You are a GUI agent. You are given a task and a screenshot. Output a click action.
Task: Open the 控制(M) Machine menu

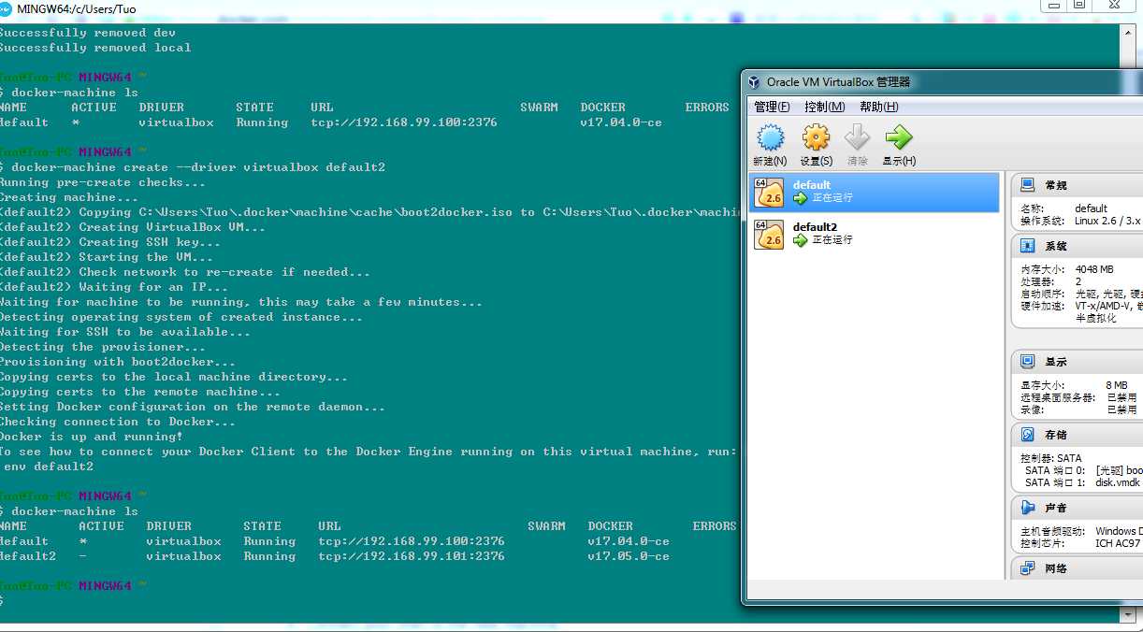824,107
